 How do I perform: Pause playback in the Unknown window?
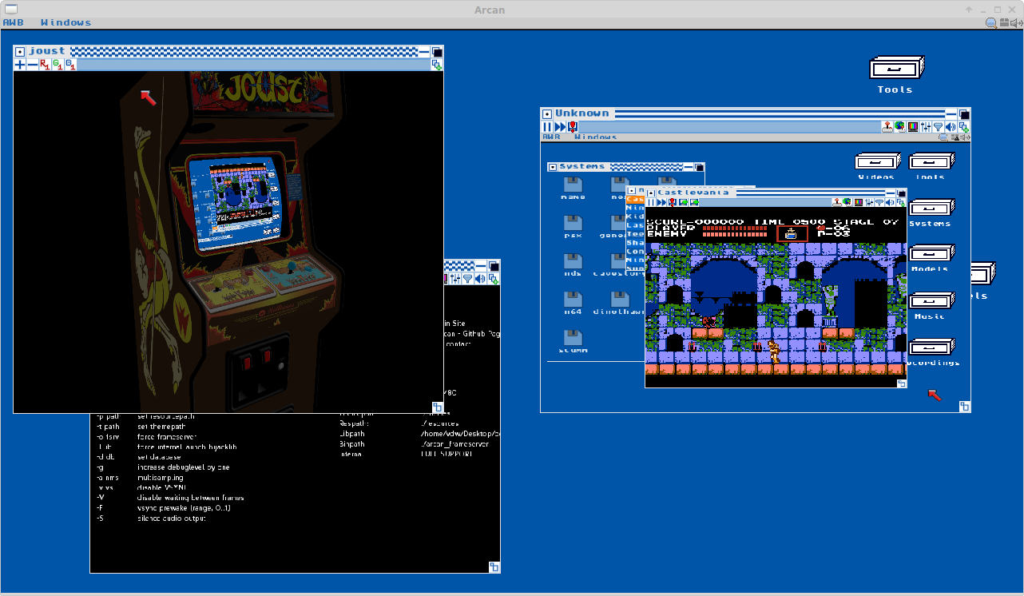click(x=547, y=126)
